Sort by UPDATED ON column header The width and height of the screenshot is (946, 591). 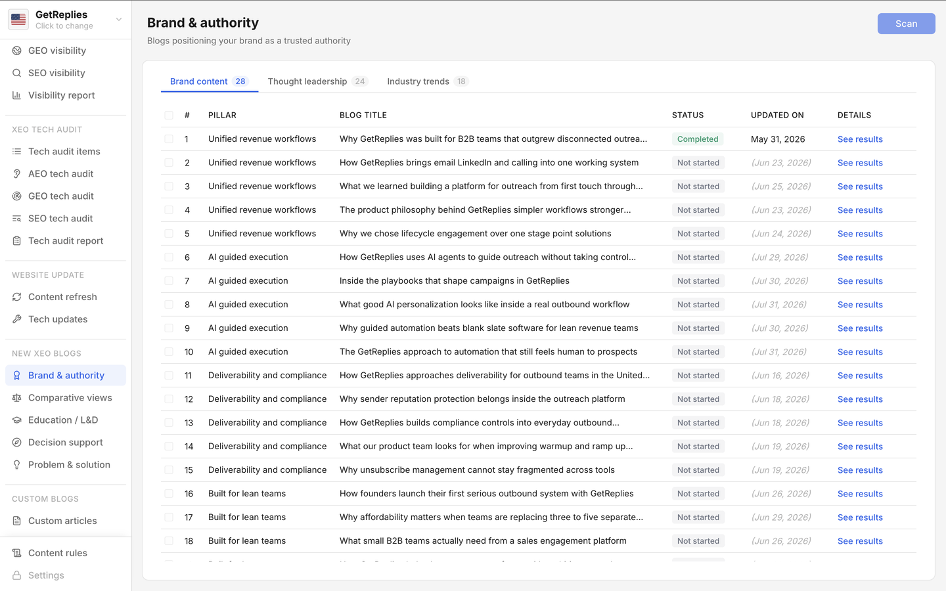[x=777, y=115]
